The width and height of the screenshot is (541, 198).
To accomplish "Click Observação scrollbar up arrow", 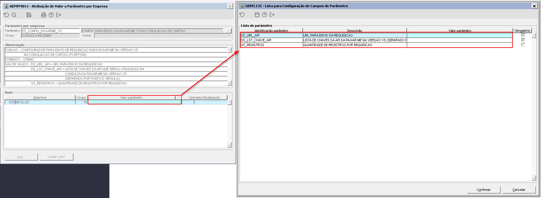I will pos(229,50).
